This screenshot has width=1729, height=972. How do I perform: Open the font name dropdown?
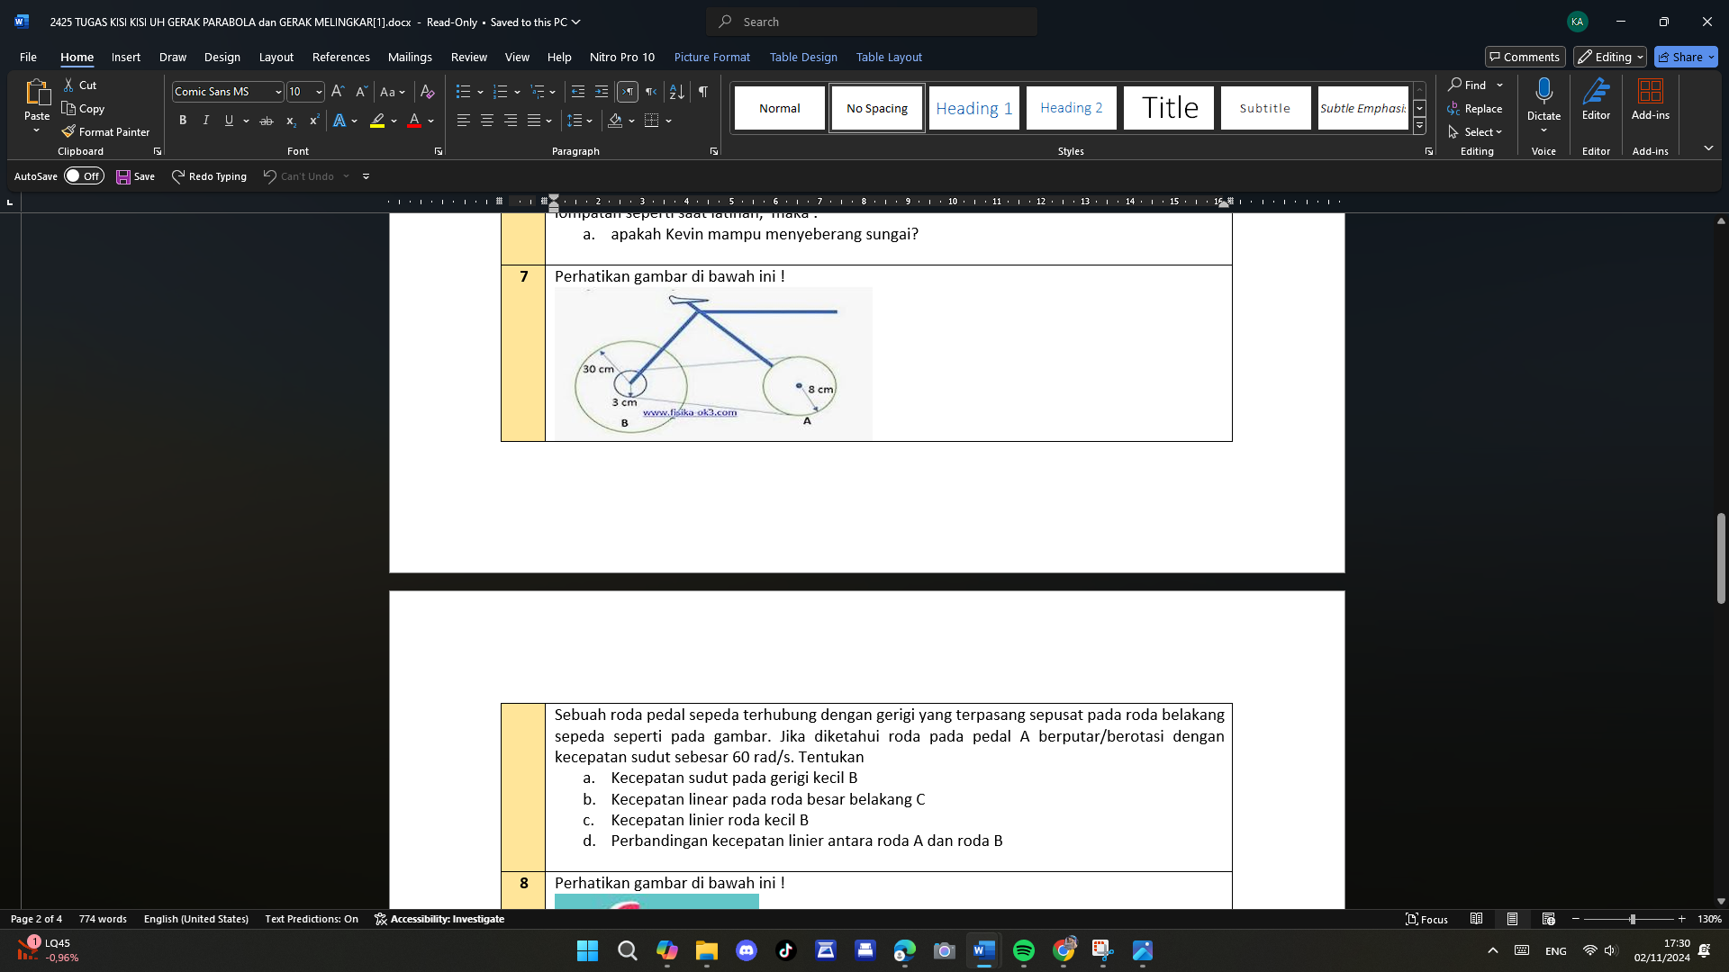pos(278,92)
